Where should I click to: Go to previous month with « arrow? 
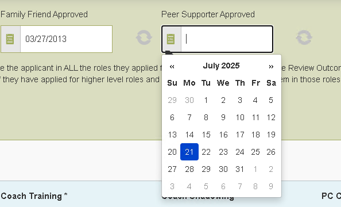(x=172, y=66)
